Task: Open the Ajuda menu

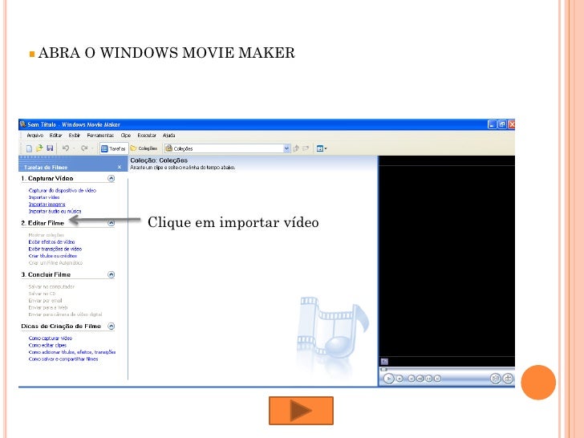Action: [x=168, y=136]
